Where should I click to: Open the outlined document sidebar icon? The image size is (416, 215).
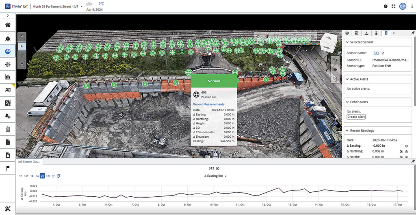click(8, 155)
